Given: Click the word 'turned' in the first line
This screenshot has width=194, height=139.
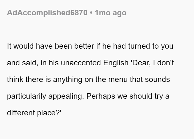Looking at the screenshot, I should pos(139,46).
